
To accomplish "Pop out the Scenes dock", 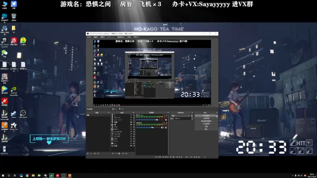I will pos(109,112).
